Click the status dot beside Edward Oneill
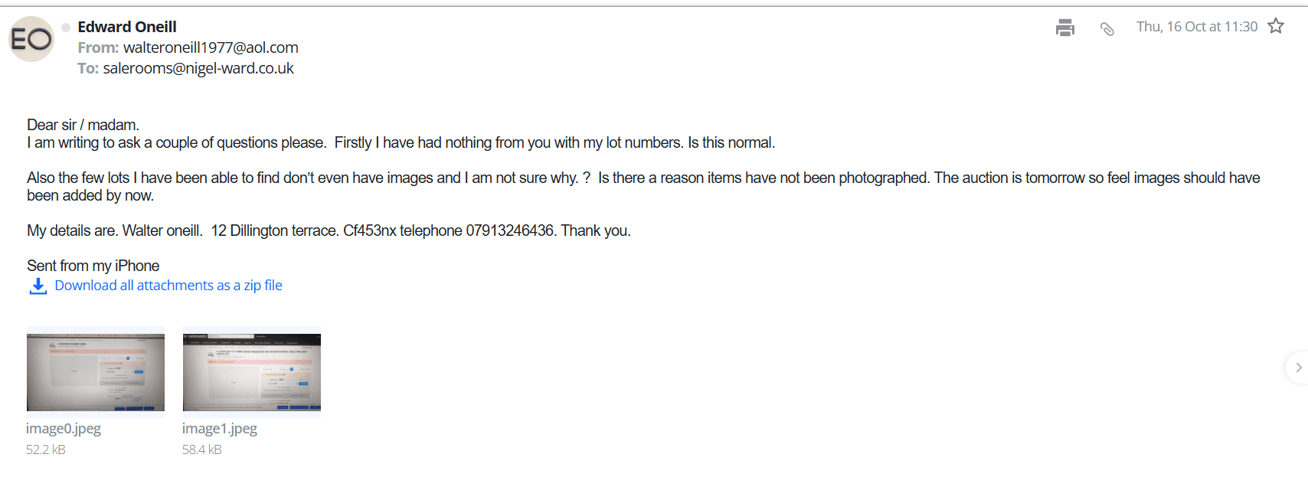This screenshot has height=500, width=1308. (x=66, y=28)
